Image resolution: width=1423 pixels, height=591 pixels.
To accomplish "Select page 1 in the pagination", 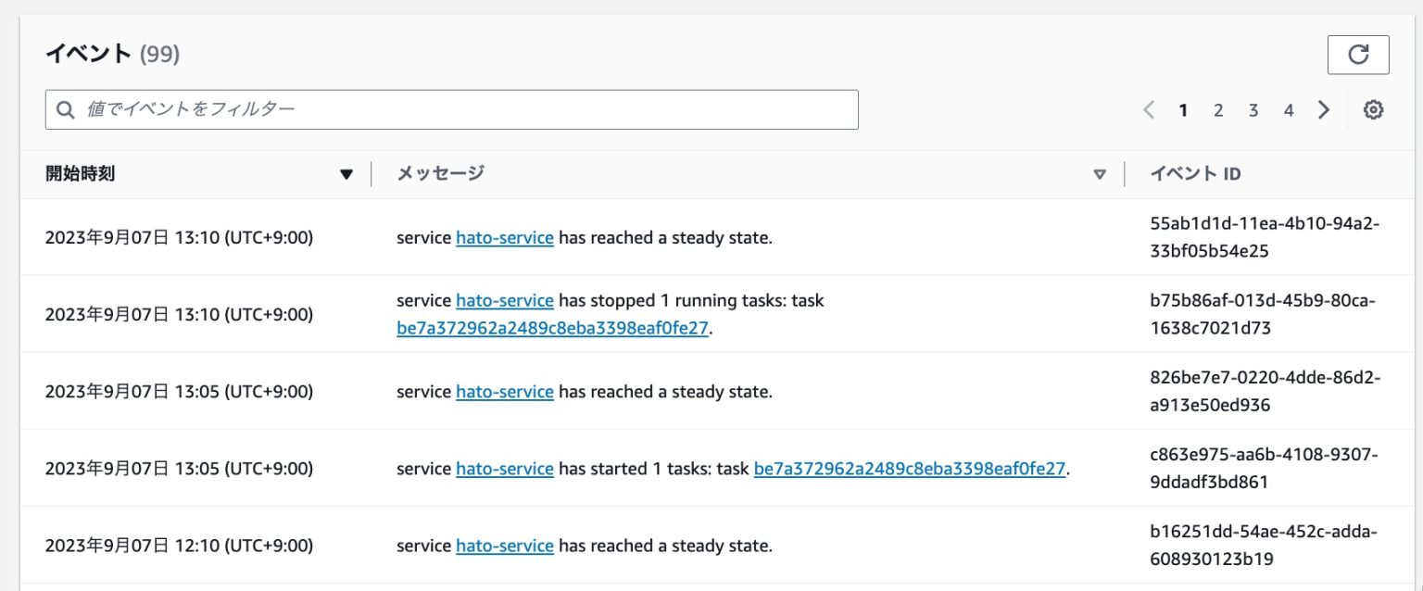I will coord(1183,109).
